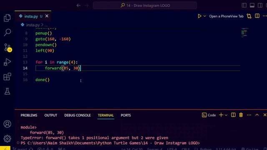Switch to the PROBLEMS panel tab
The height and width of the screenshot is (150, 267).
29,115
